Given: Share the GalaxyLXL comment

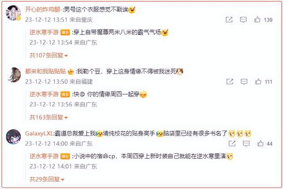Looking at the screenshot, I should (x=232, y=143).
